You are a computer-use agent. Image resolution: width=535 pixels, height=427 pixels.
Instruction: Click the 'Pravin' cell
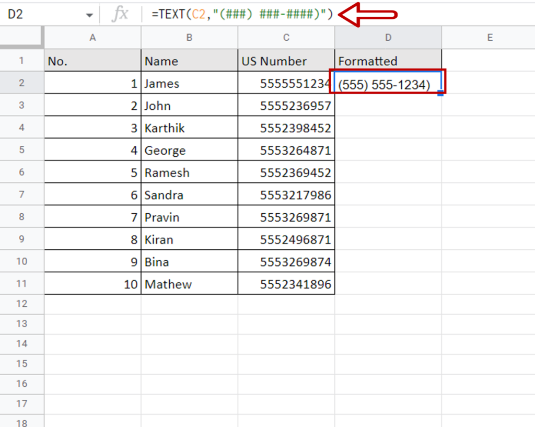pyautogui.click(x=189, y=216)
